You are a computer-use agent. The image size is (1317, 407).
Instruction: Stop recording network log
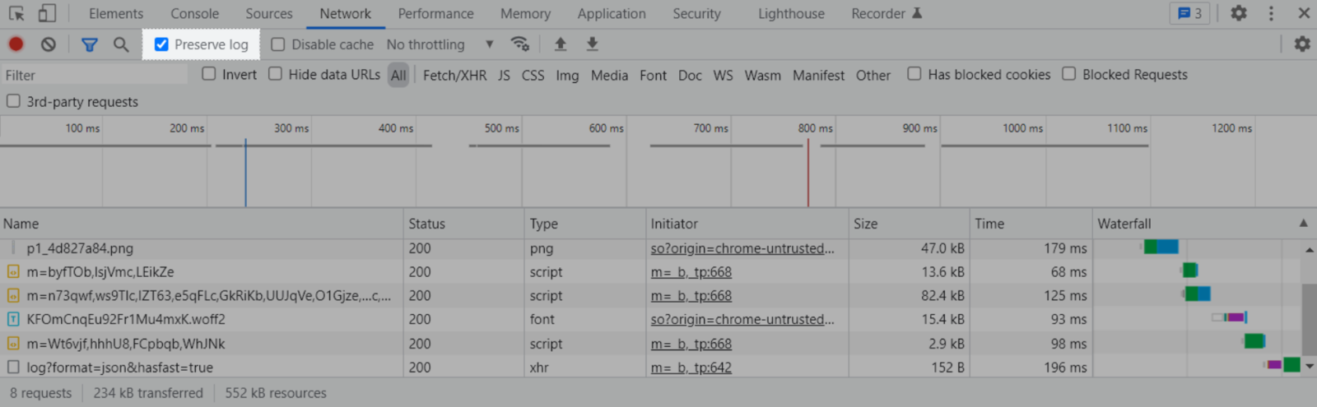click(x=16, y=44)
